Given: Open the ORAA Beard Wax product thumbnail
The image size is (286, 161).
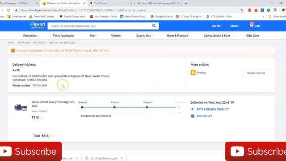Looking at the screenshot, I should tap(21, 107).
